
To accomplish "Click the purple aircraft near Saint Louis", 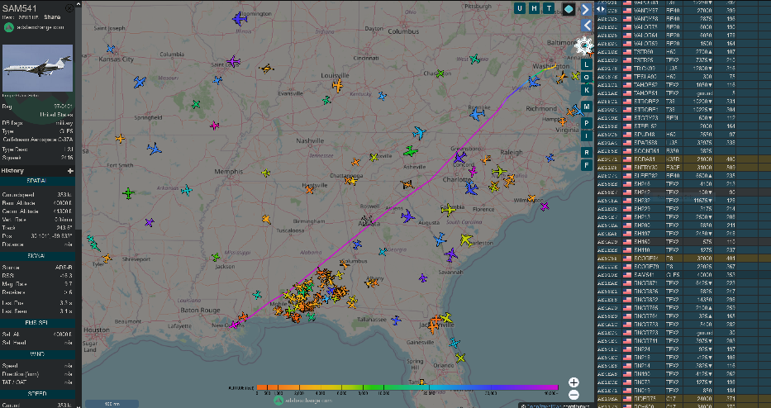I will (x=233, y=61).
